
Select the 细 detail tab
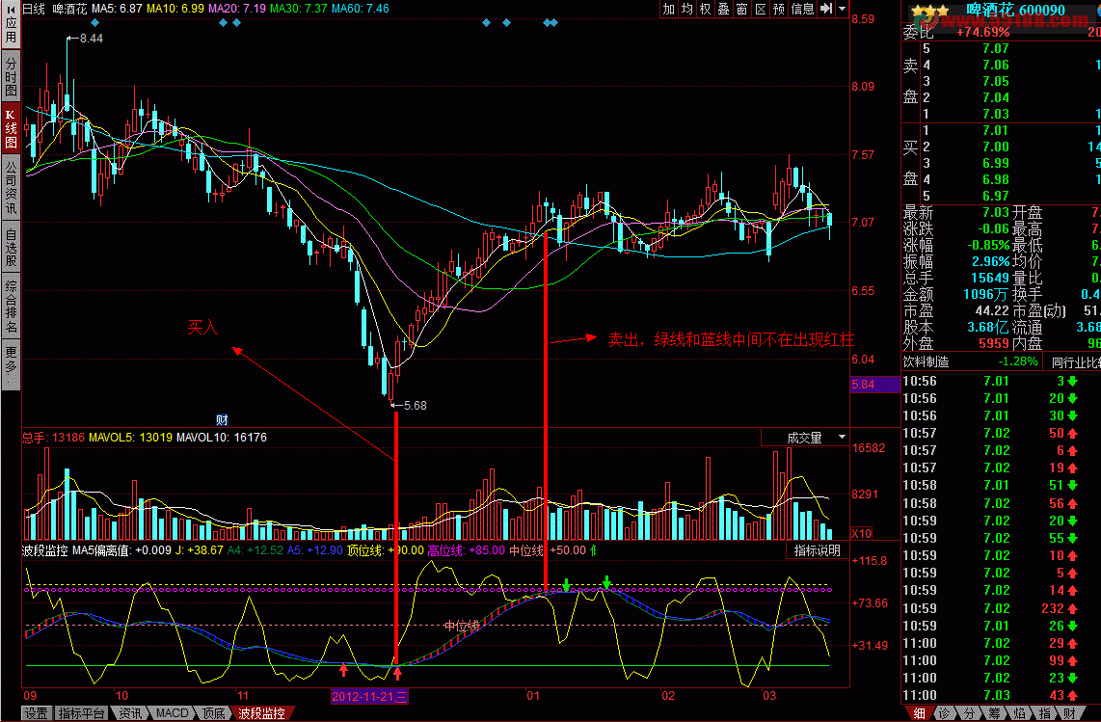click(x=919, y=713)
